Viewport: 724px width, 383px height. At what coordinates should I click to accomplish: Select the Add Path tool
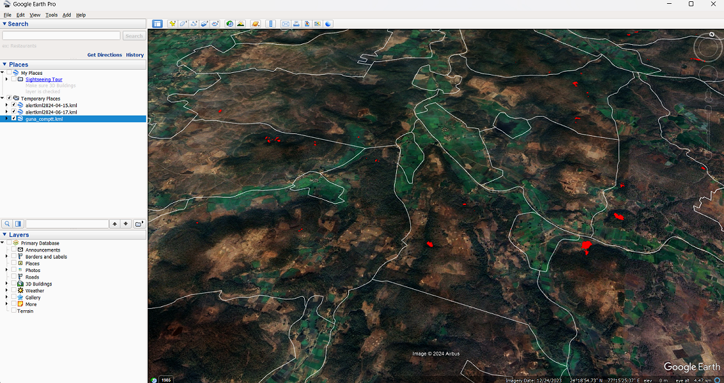tap(194, 24)
